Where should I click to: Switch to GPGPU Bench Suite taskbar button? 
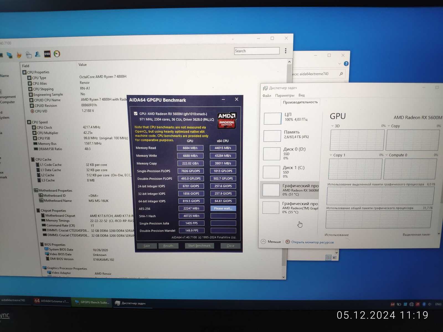point(92,302)
